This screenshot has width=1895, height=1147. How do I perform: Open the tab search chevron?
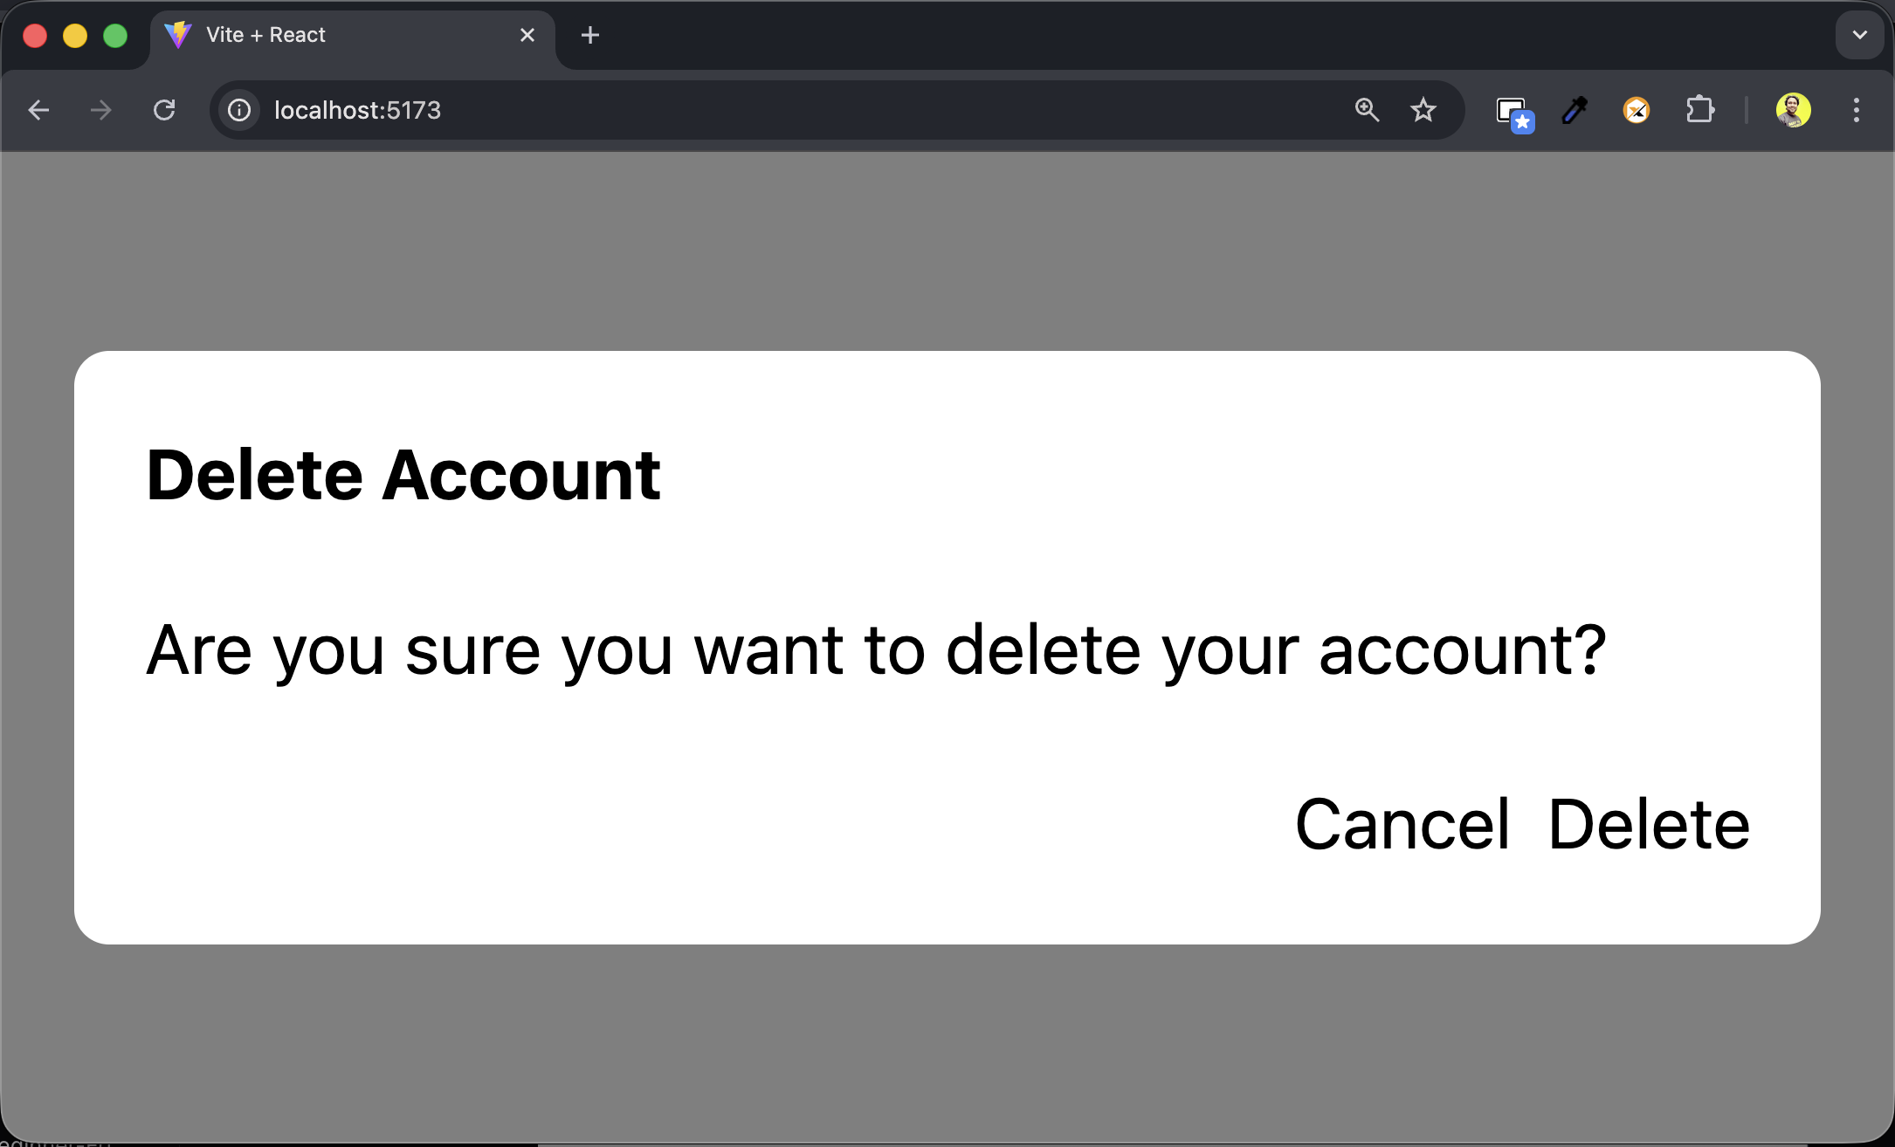point(1859,35)
